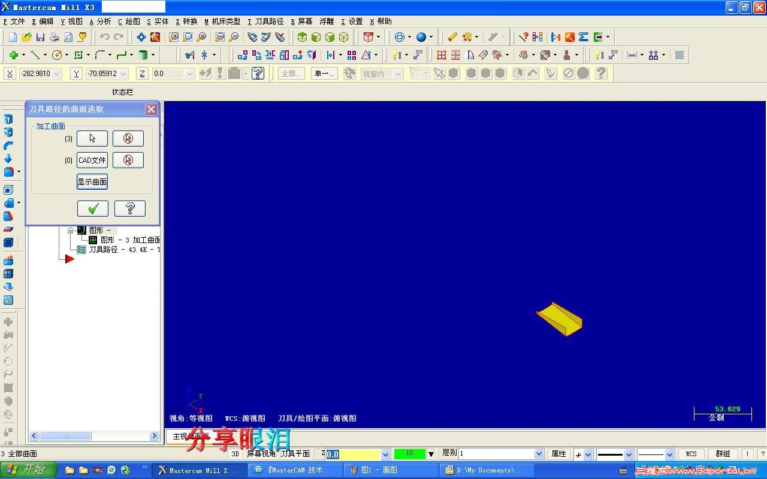Click the select-surfaces arrow button in dialog
767x479 pixels.
tap(92, 138)
